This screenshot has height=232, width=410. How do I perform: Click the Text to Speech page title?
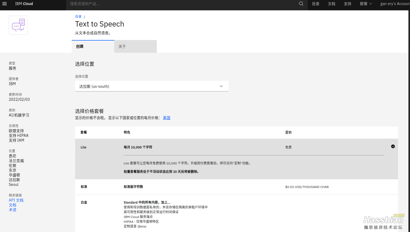tap(100, 24)
